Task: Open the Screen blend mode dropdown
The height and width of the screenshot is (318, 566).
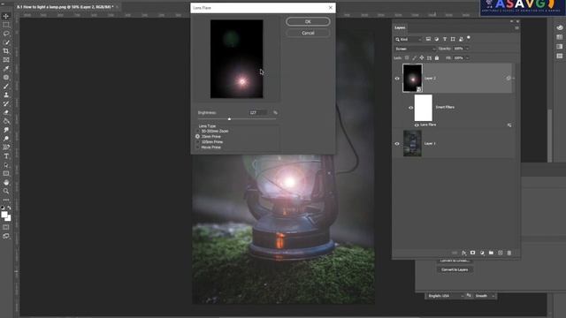Action: pyautogui.click(x=415, y=49)
